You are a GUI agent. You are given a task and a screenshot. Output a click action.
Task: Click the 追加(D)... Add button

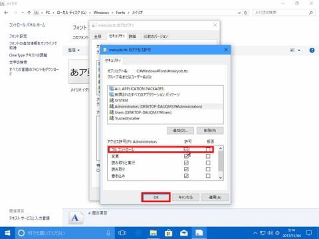[180, 130]
